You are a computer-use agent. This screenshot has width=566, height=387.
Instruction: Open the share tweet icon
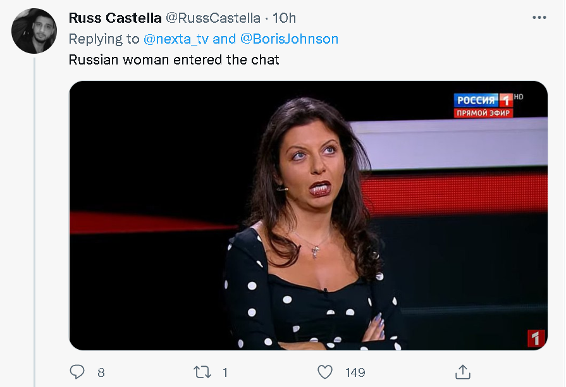point(462,372)
